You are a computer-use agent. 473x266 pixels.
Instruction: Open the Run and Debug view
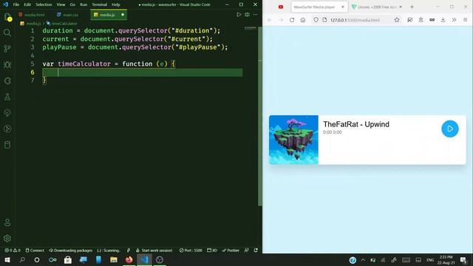(x=7, y=64)
